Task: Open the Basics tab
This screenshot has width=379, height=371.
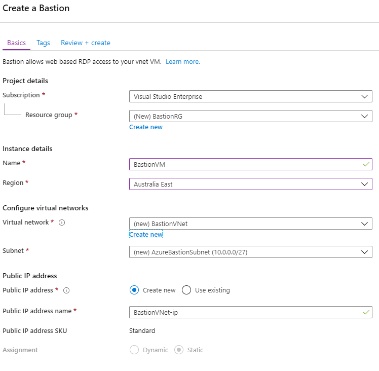Action: point(16,43)
